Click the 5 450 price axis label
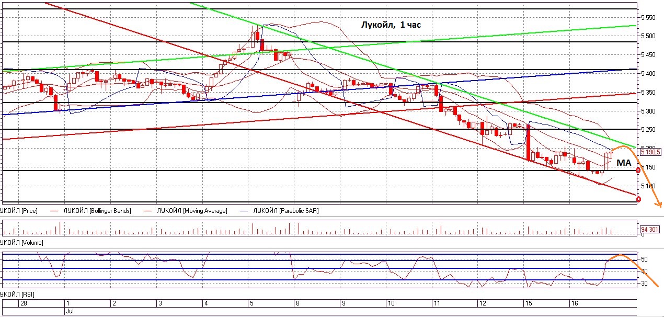The image size is (664, 317). tap(648, 55)
